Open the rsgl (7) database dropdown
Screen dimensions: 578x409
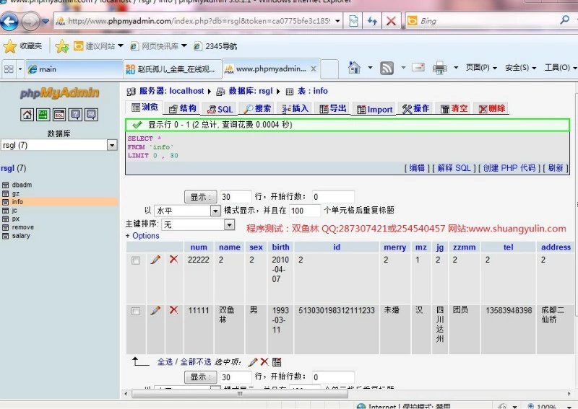(112, 146)
